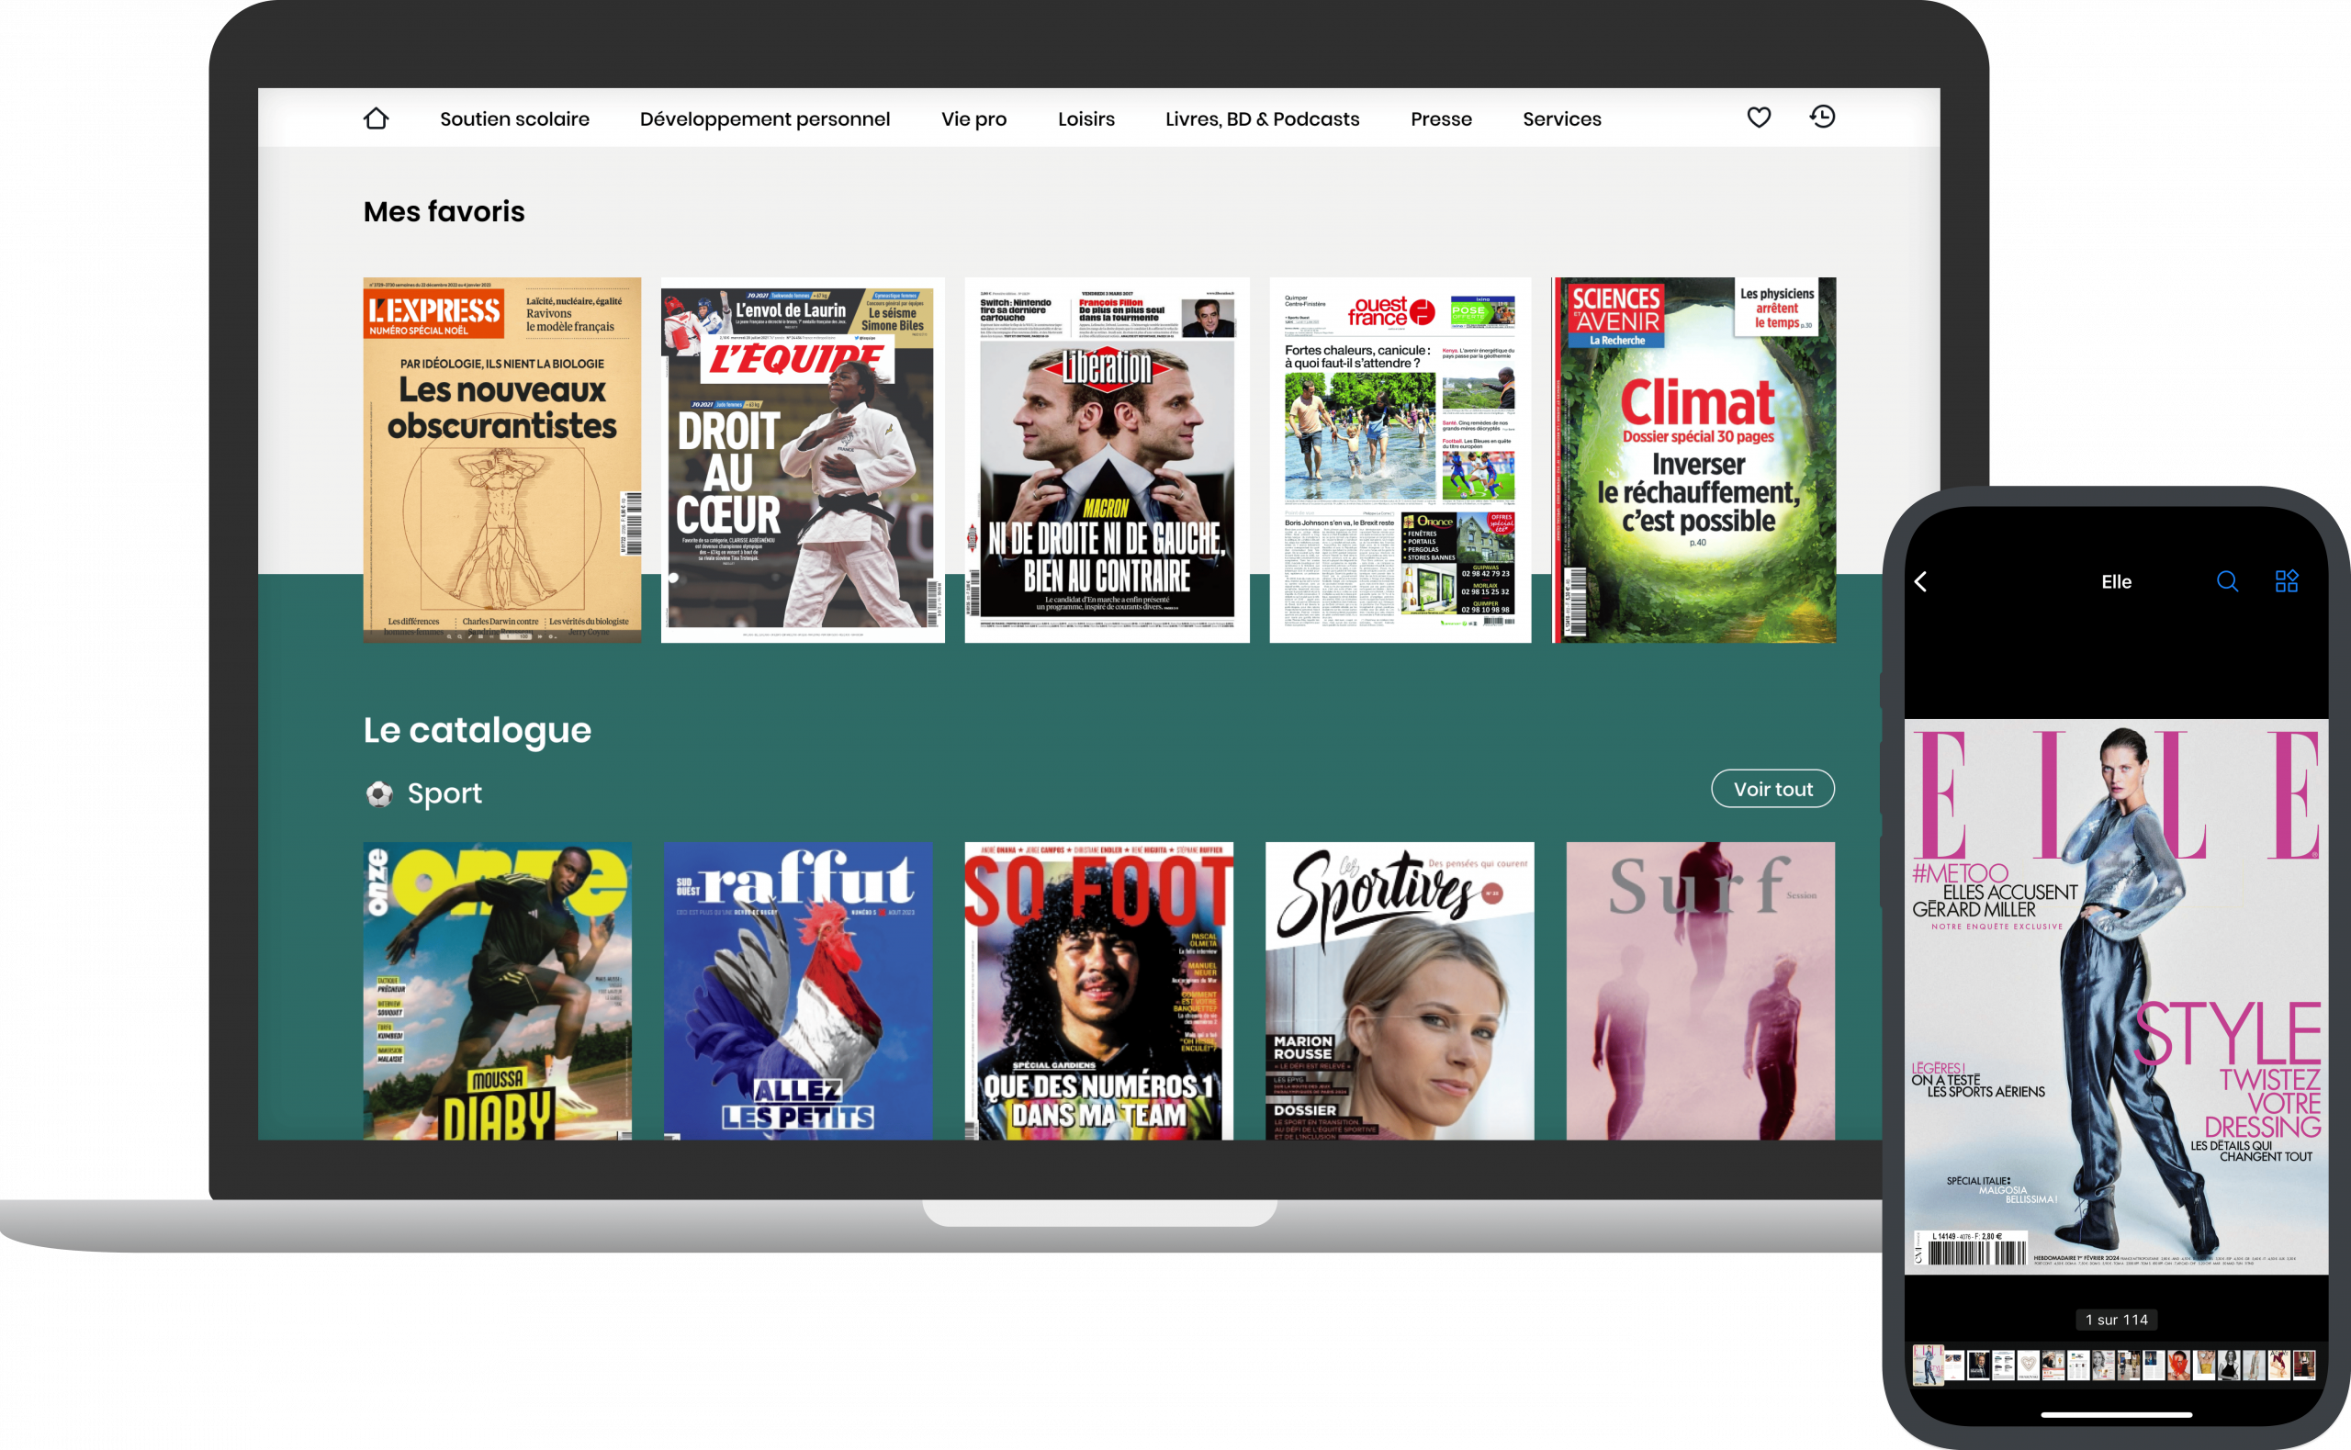Open Livres, BD & Podcasts menu
Image resolution: width=2351 pixels, height=1450 pixels.
coord(1262,118)
